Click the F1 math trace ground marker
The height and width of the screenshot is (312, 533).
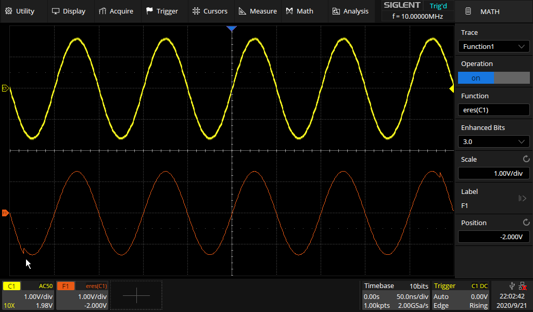5,213
